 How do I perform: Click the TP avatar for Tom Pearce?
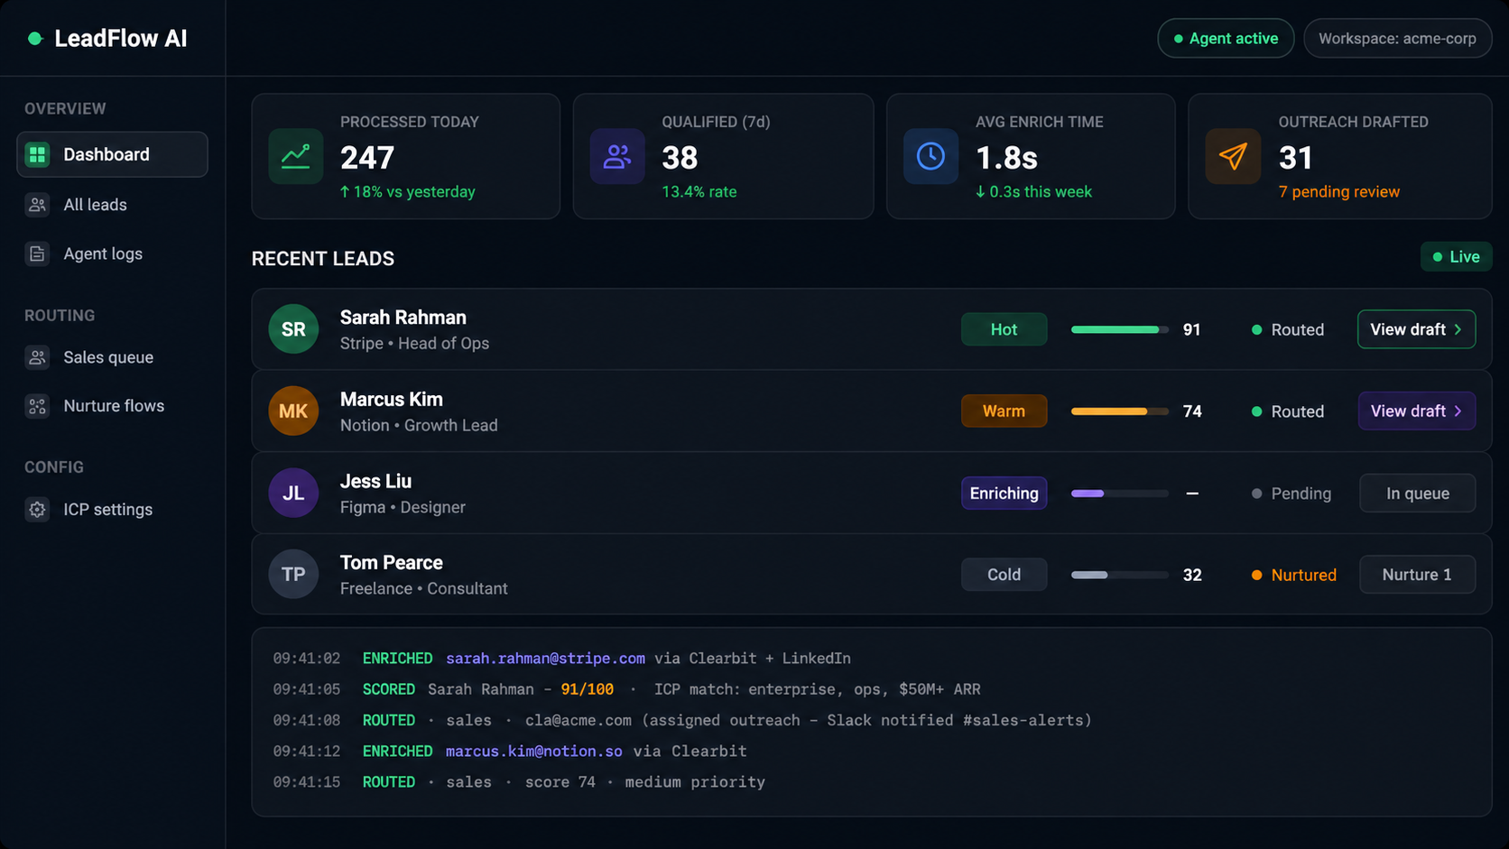coord(293,574)
